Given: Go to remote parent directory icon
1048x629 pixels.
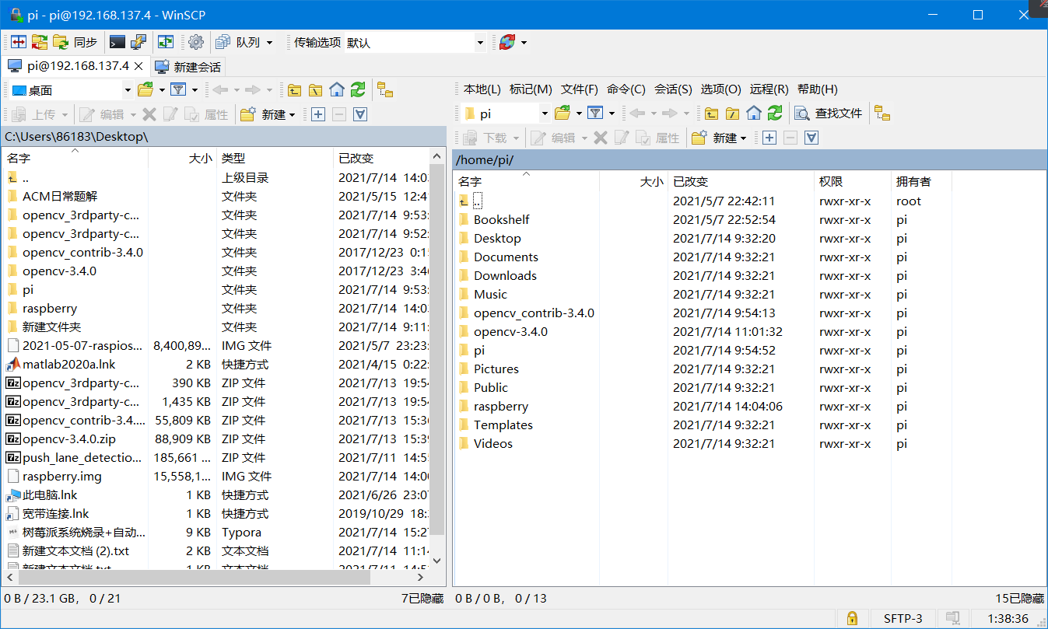Looking at the screenshot, I should (711, 114).
